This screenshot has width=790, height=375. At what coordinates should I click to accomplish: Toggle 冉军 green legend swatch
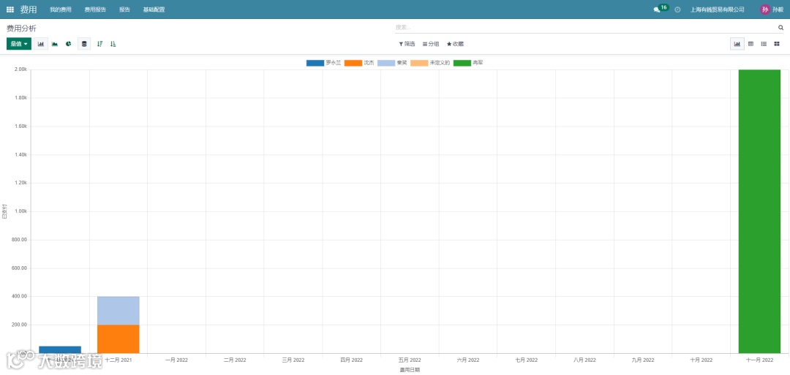pyautogui.click(x=462, y=63)
